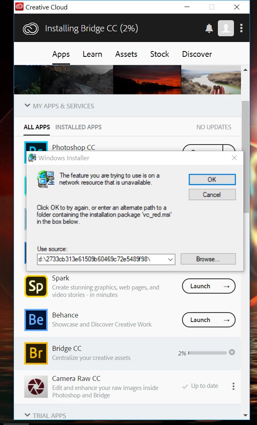Click the Bridge CC progress bar

(x=208, y=353)
